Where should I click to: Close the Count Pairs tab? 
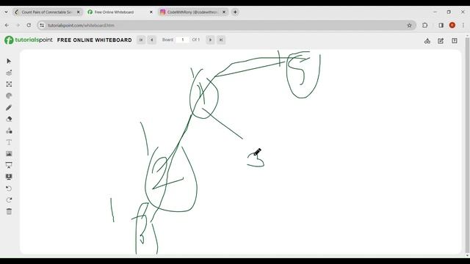coord(79,12)
